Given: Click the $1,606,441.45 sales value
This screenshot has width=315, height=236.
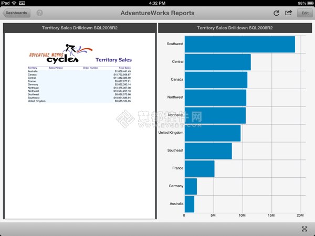Looking at the screenshot, I should (x=123, y=71).
